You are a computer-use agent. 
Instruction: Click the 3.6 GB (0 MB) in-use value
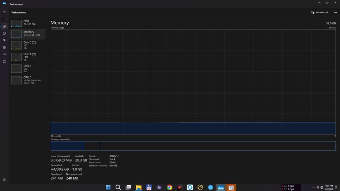(61, 160)
